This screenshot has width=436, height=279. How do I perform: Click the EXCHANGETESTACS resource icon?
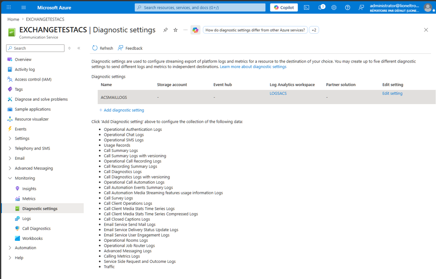click(x=12, y=32)
